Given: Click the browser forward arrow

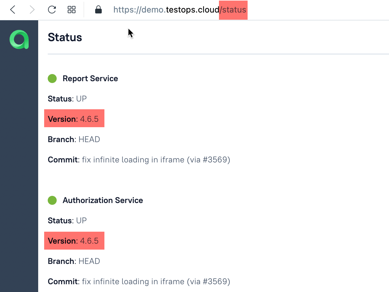Looking at the screenshot, I should (32, 10).
